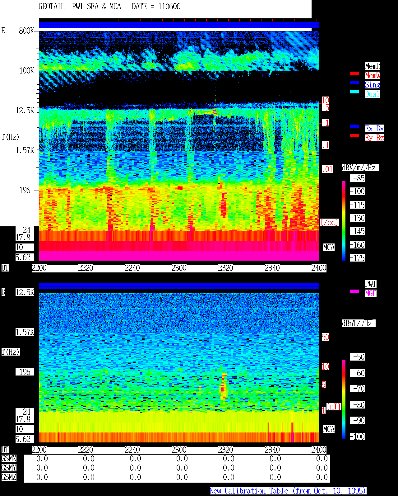Click the MemR legend label
The image size is (398, 496).
click(373, 66)
